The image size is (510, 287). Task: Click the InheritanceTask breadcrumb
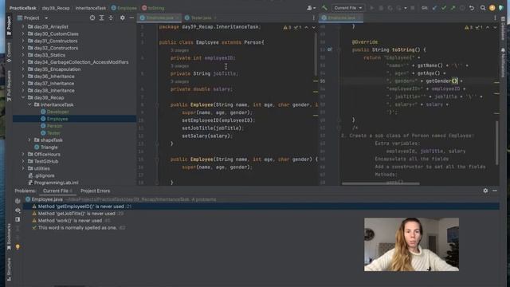pos(91,8)
